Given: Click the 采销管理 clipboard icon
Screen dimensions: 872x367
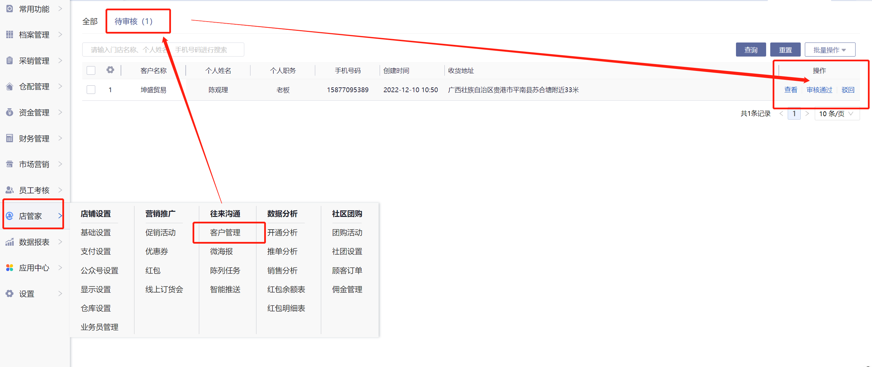Looking at the screenshot, I should point(10,61).
